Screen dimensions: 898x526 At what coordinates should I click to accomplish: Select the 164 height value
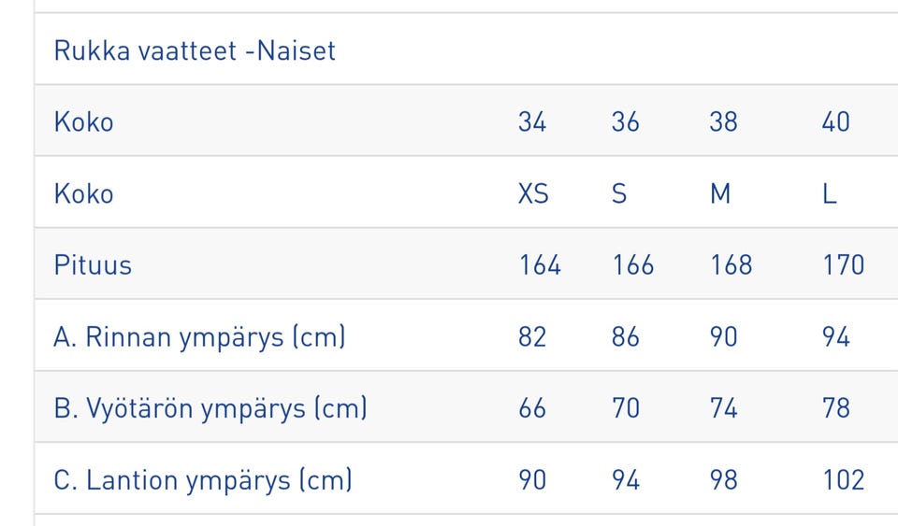[540, 265]
